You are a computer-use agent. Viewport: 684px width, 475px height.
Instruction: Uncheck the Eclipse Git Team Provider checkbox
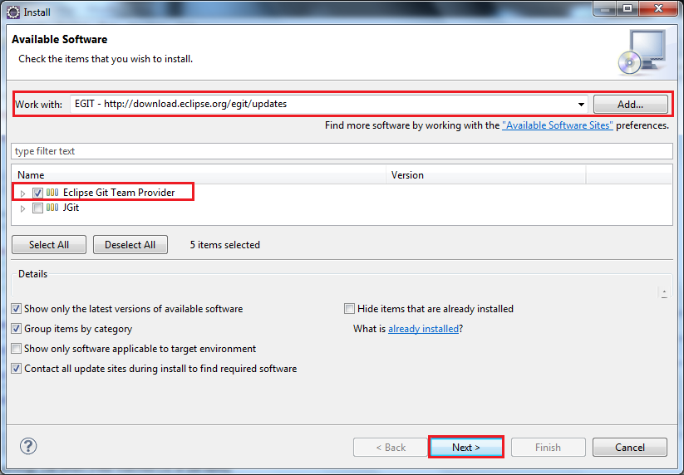tap(37, 193)
